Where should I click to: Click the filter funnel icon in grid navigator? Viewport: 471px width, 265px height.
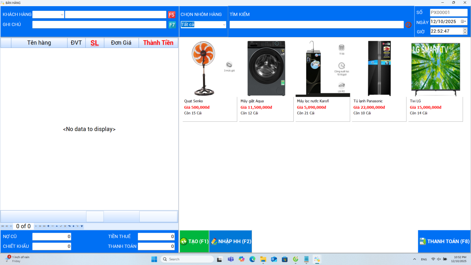[x=82, y=226]
